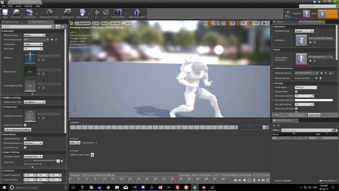The height and width of the screenshot is (191, 339).
Task: Toggle scale snapping icon in viewport
Action: click(x=250, y=23)
